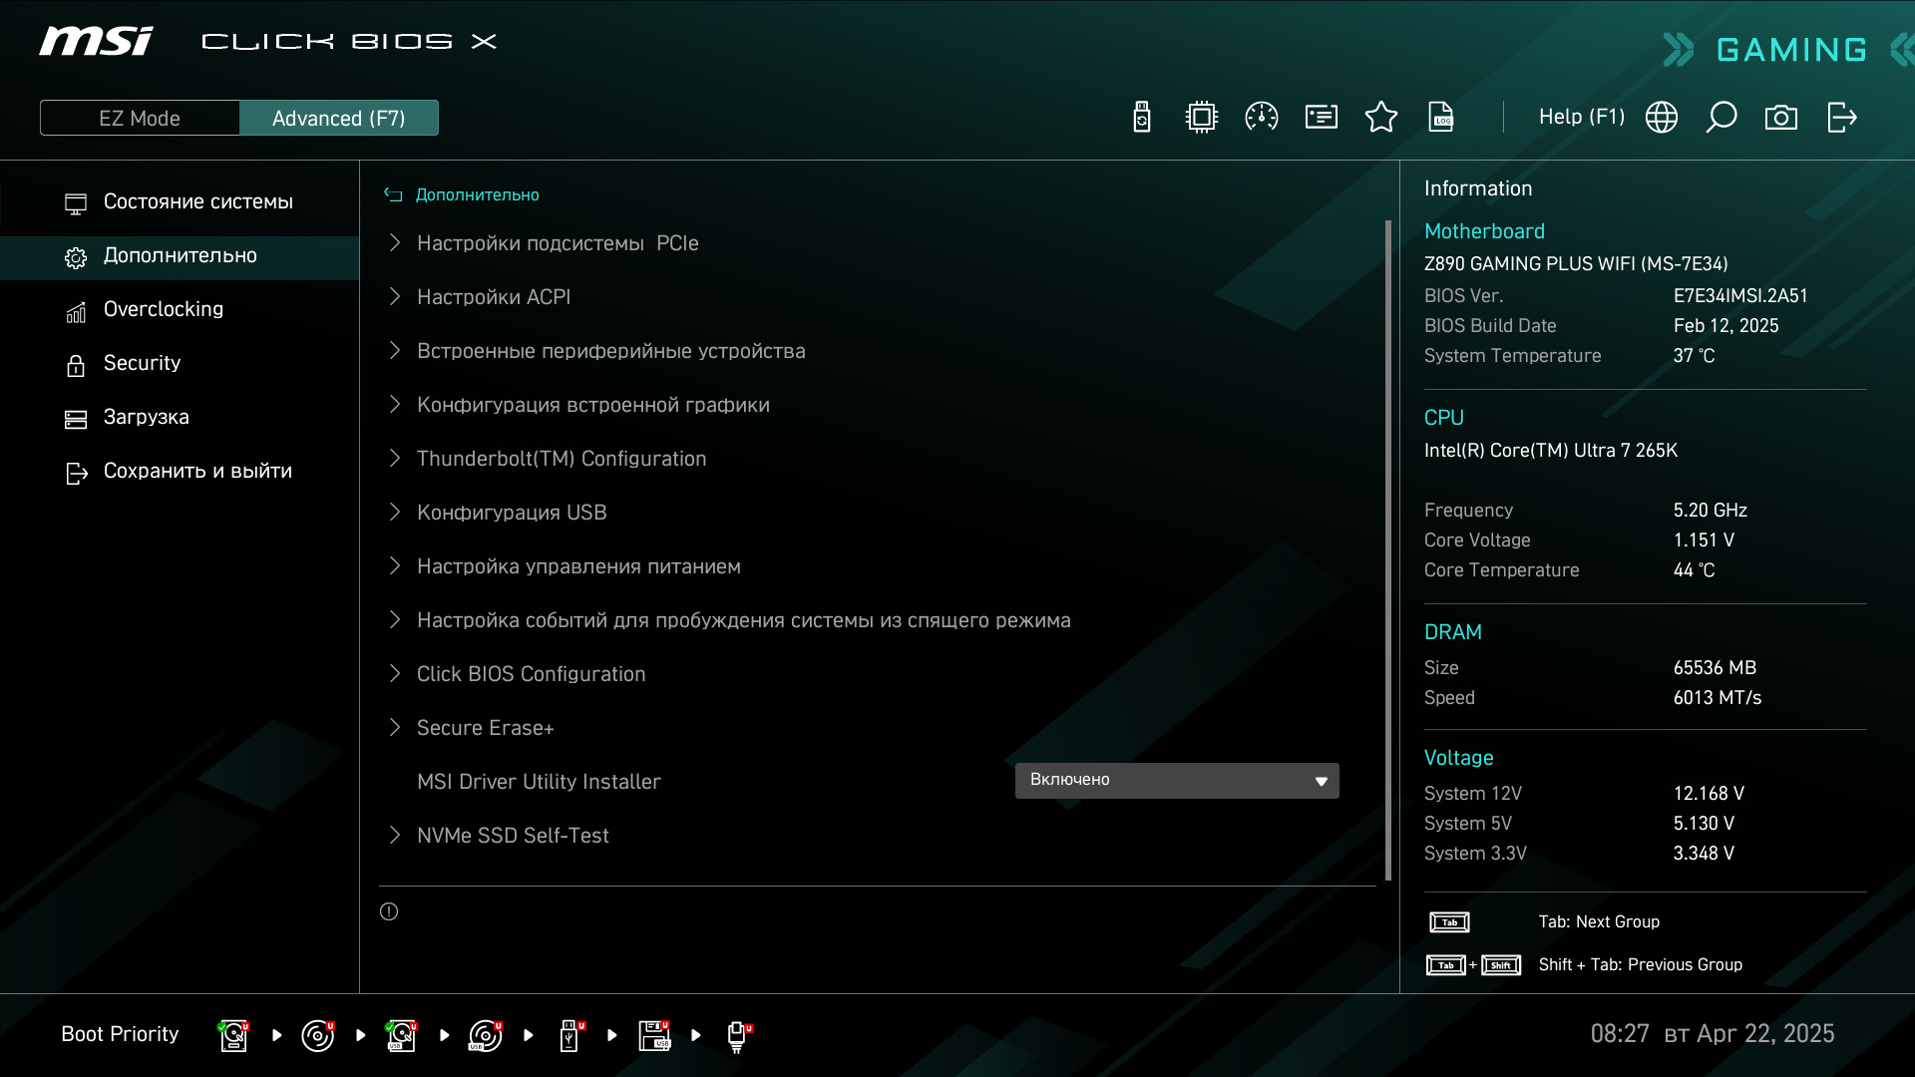Open Загрузка section
The image size is (1915, 1077).
(180, 418)
